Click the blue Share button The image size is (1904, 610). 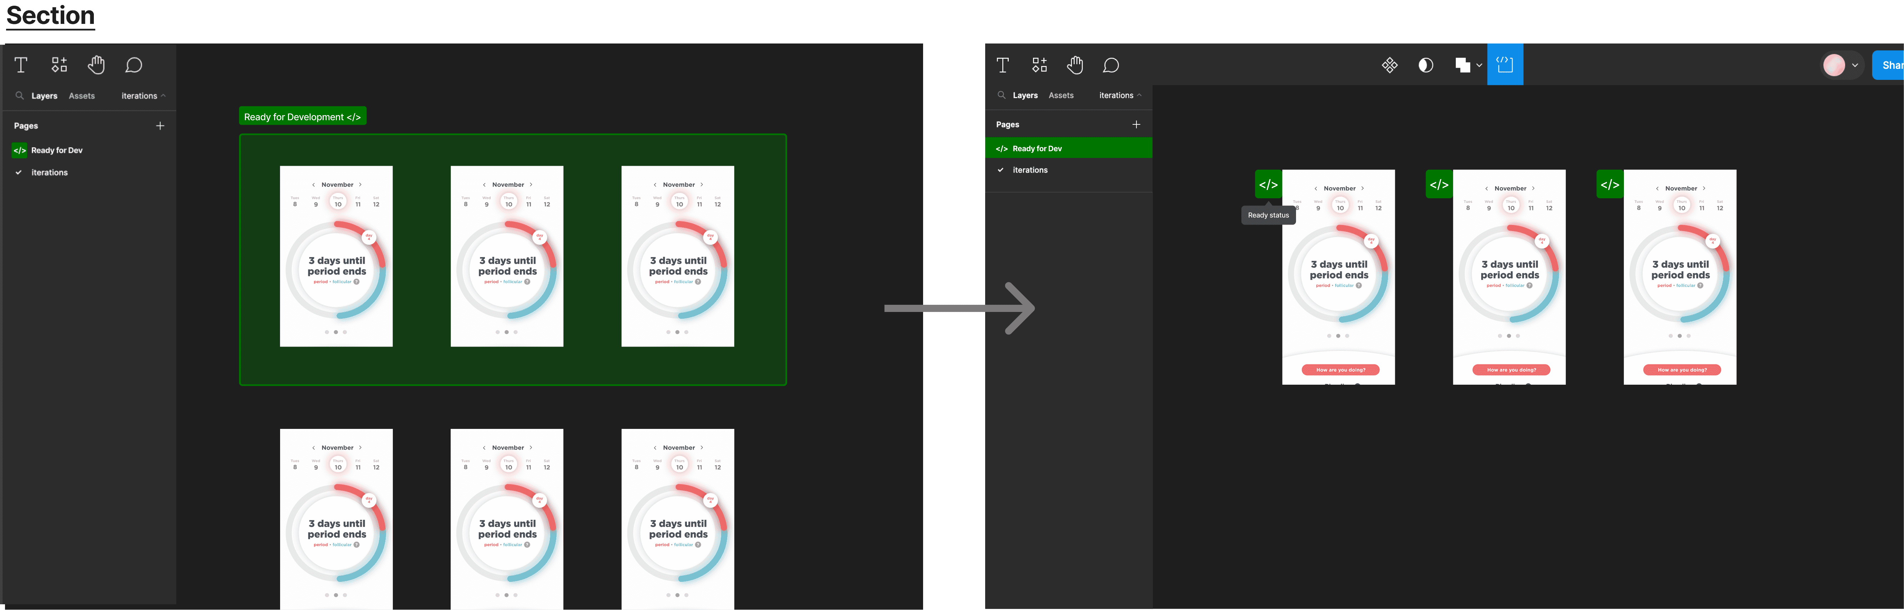pyautogui.click(x=1888, y=65)
